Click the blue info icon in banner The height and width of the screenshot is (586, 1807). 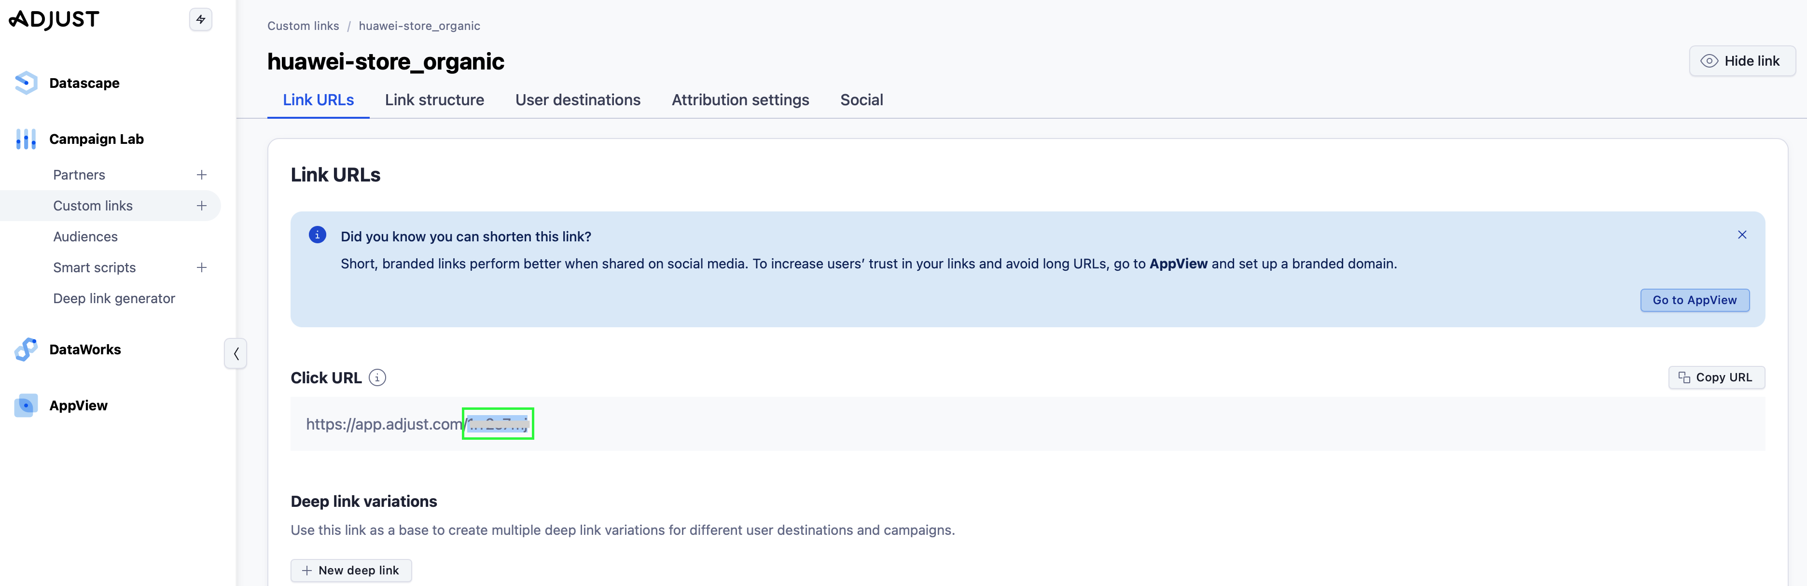[317, 235]
